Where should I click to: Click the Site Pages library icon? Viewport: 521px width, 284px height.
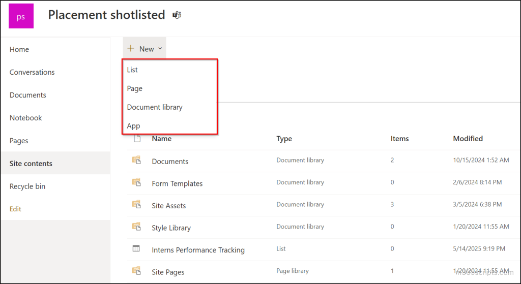point(136,271)
